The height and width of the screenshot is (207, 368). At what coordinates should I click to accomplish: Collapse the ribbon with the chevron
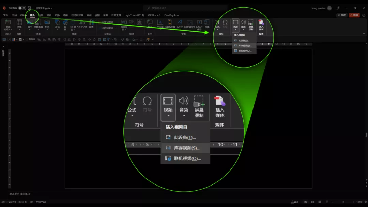click(364, 34)
